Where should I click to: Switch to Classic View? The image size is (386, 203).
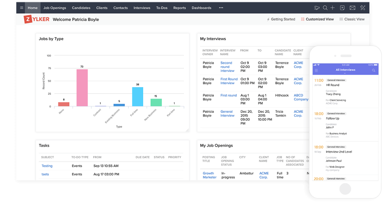tap(352, 19)
